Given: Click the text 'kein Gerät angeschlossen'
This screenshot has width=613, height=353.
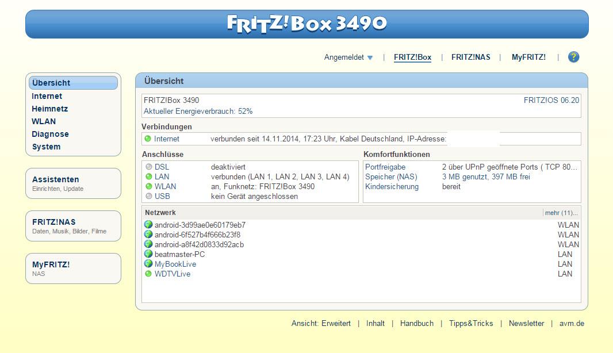Looking at the screenshot, I should pos(255,196).
